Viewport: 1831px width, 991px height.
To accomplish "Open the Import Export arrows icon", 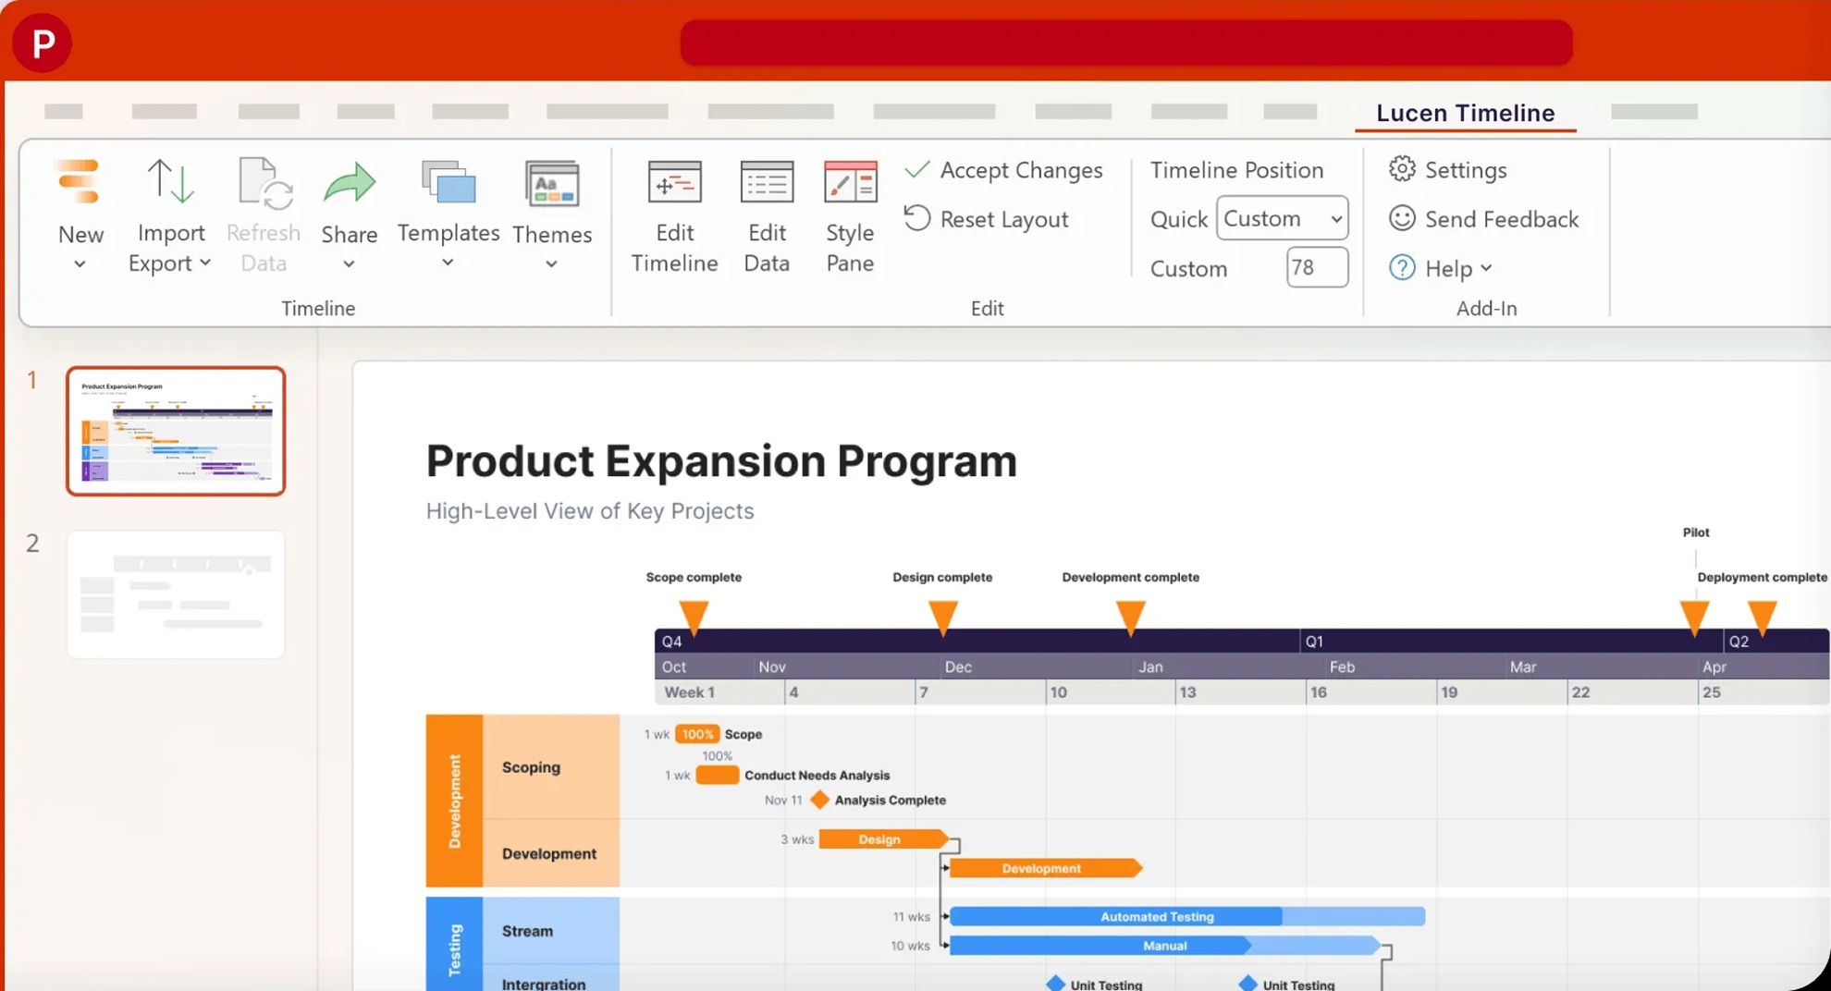I will click(171, 181).
